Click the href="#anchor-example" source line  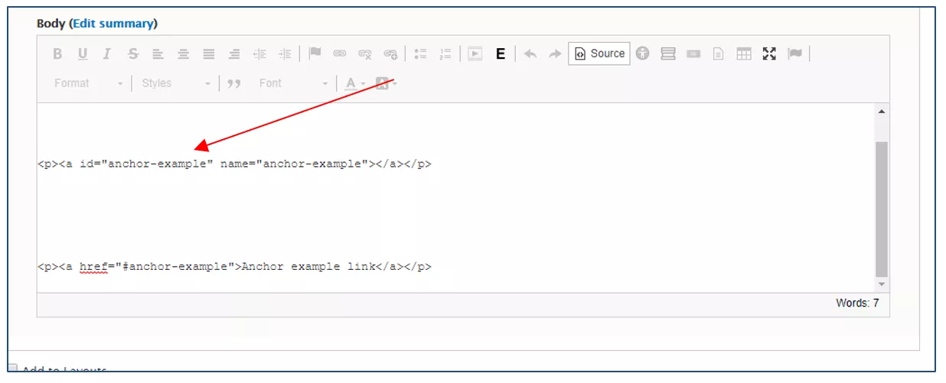tap(235, 267)
